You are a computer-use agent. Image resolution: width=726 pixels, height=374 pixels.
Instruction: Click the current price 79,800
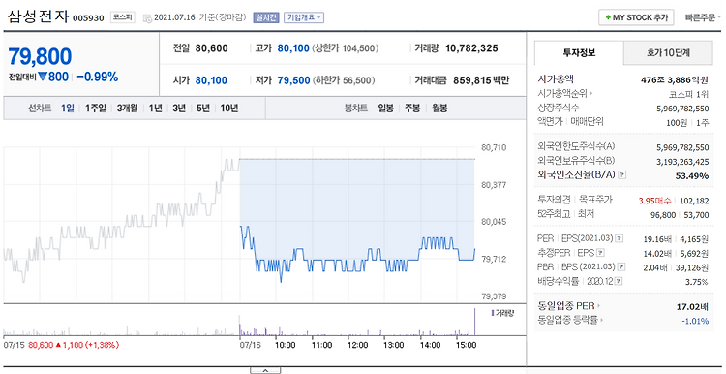(x=40, y=56)
